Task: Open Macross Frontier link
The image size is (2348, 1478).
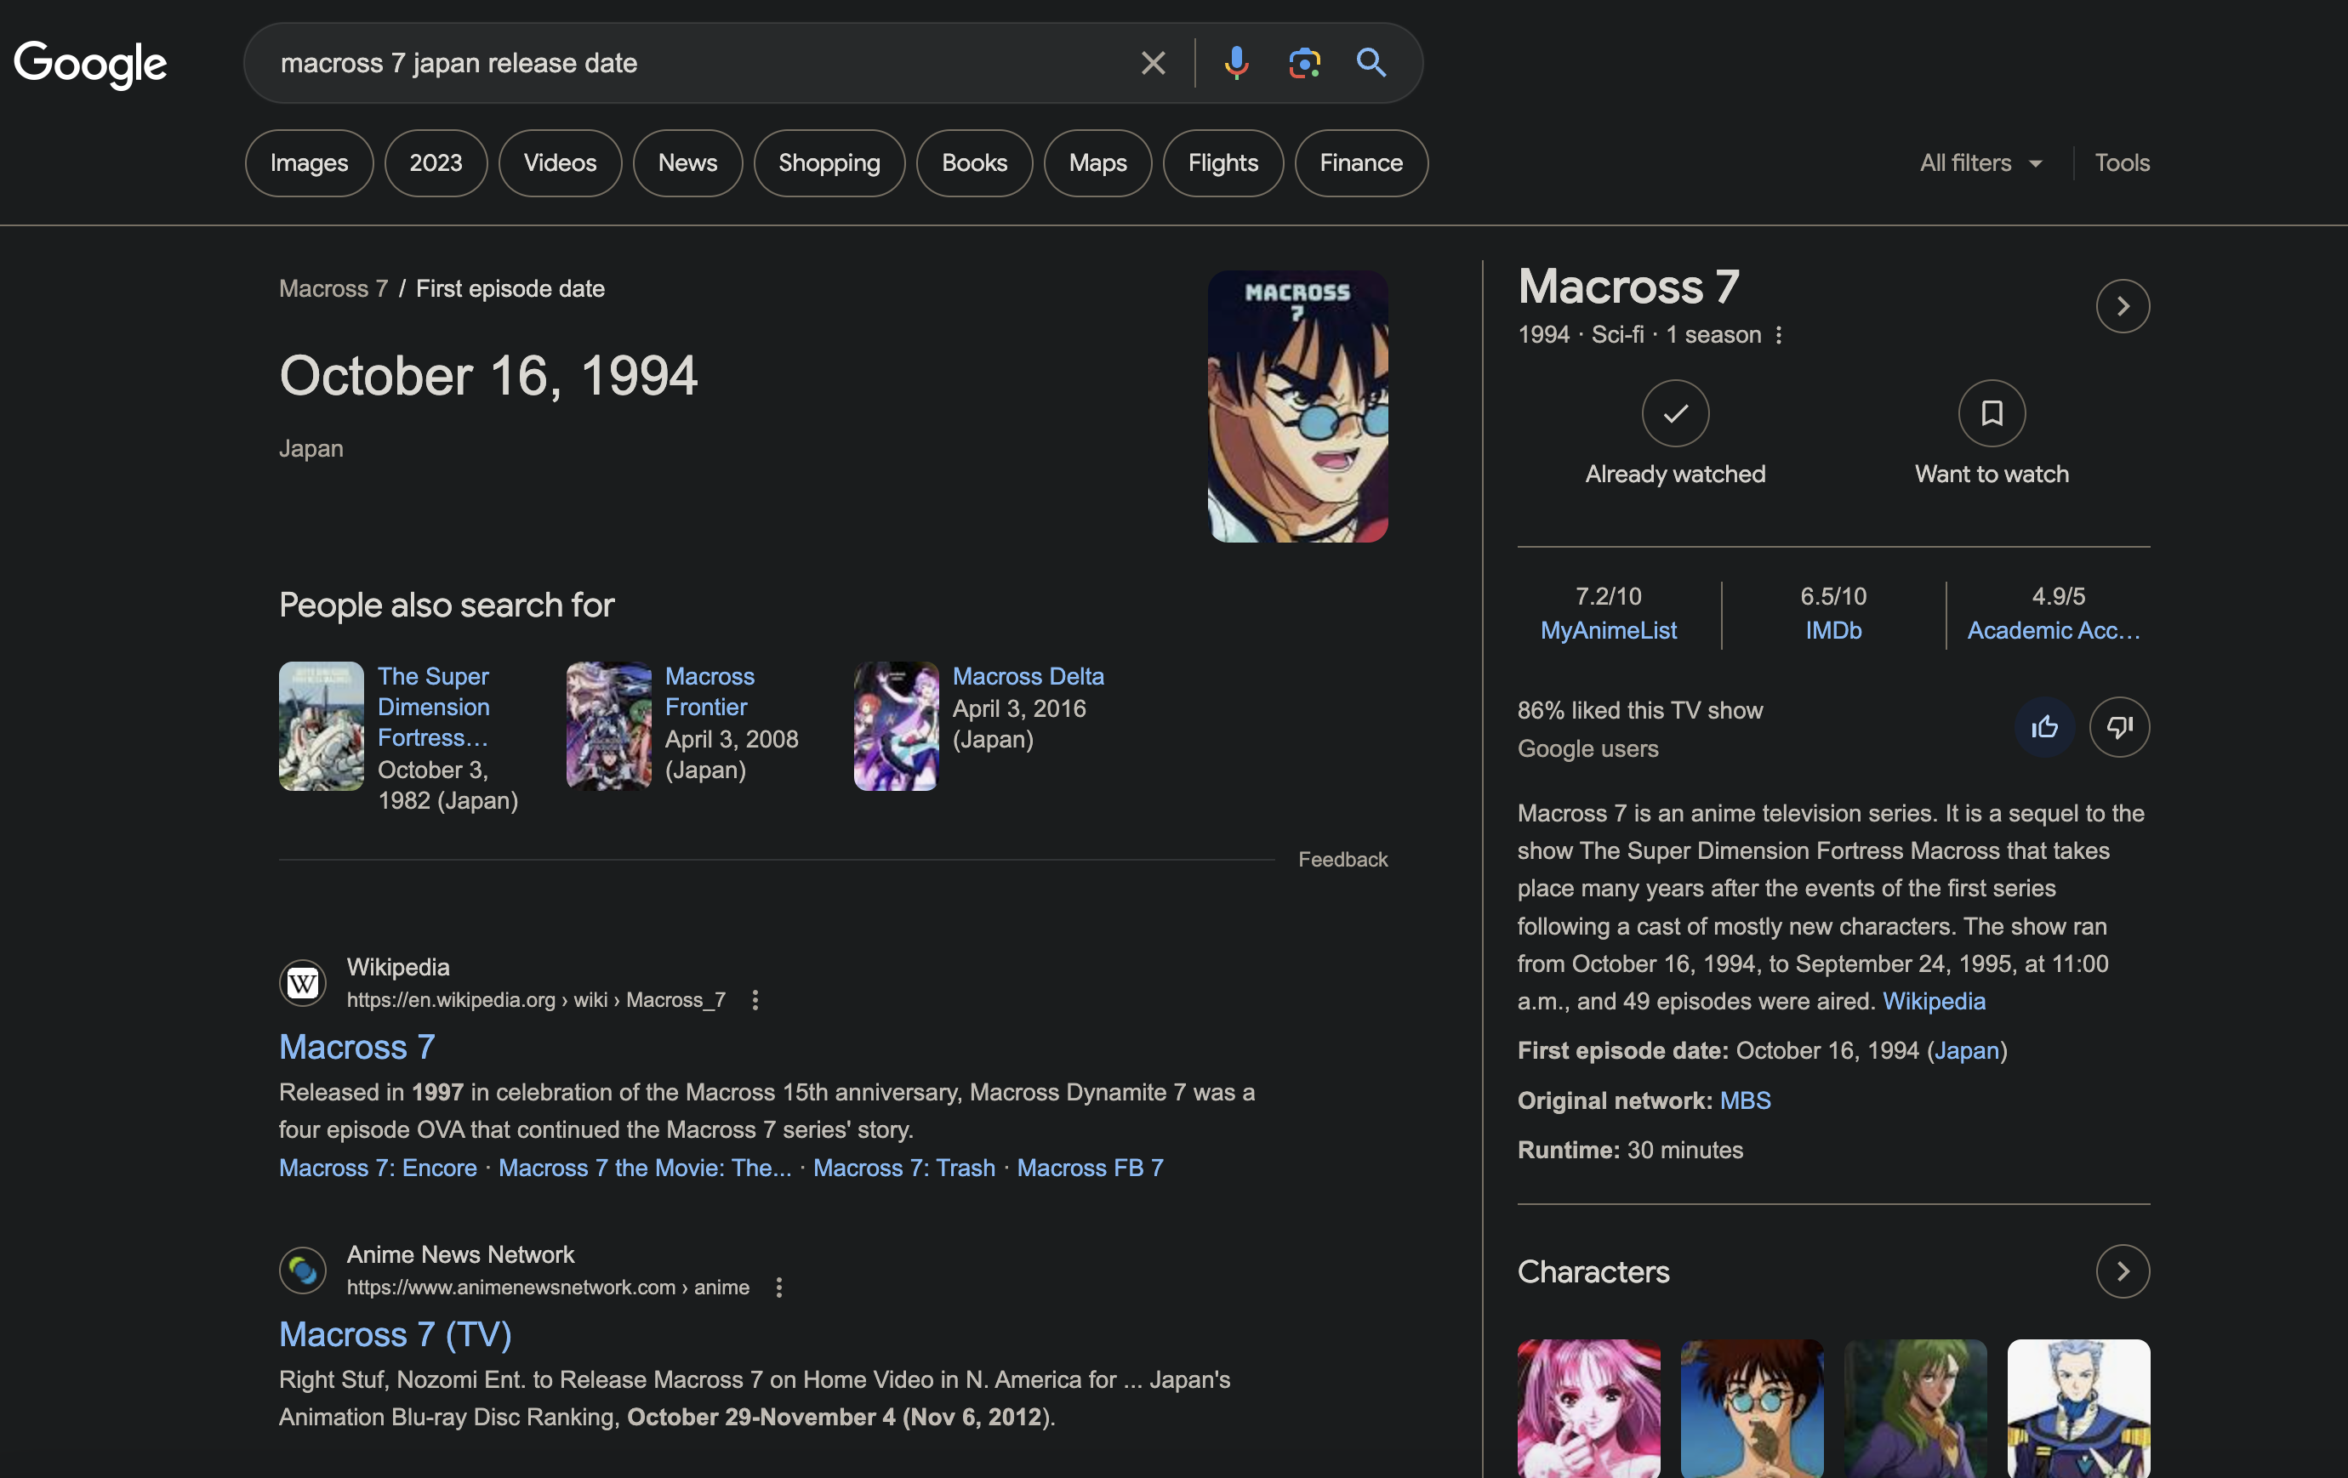Action: coord(710,691)
